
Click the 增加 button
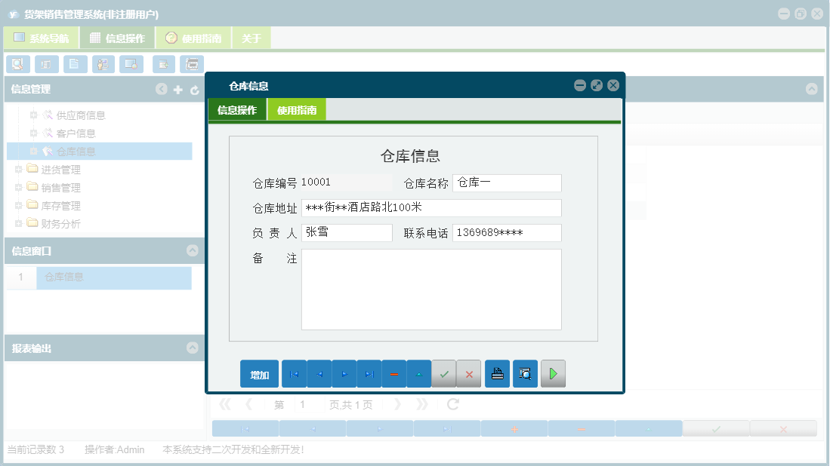pyautogui.click(x=259, y=373)
